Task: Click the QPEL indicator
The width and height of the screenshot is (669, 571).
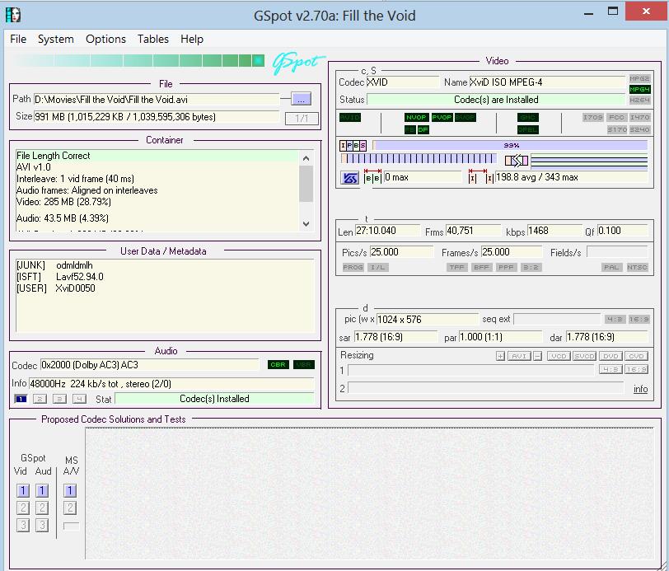Action: click(528, 129)
